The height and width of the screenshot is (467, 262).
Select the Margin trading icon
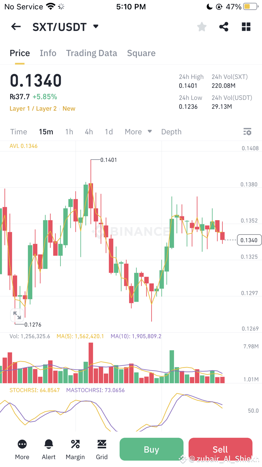click(x=75, y=448)
